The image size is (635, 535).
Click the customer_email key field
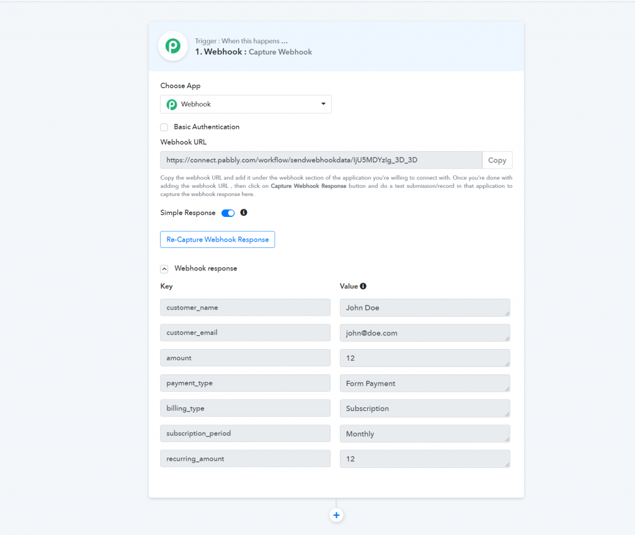(x=246, y=332)
